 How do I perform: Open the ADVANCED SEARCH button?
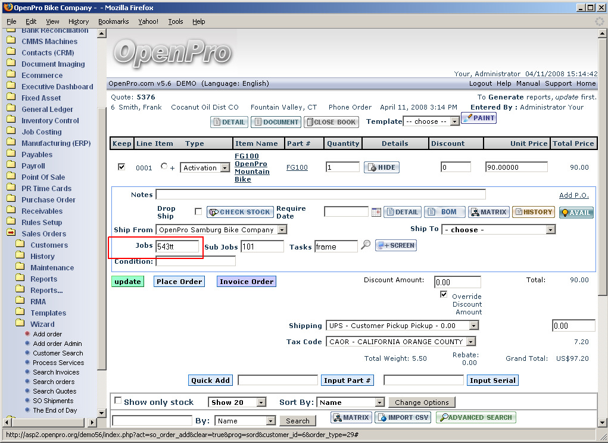click(x=475, y=417)
